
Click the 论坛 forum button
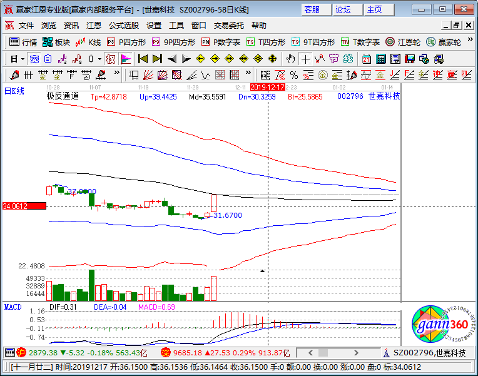click(347, 10)
